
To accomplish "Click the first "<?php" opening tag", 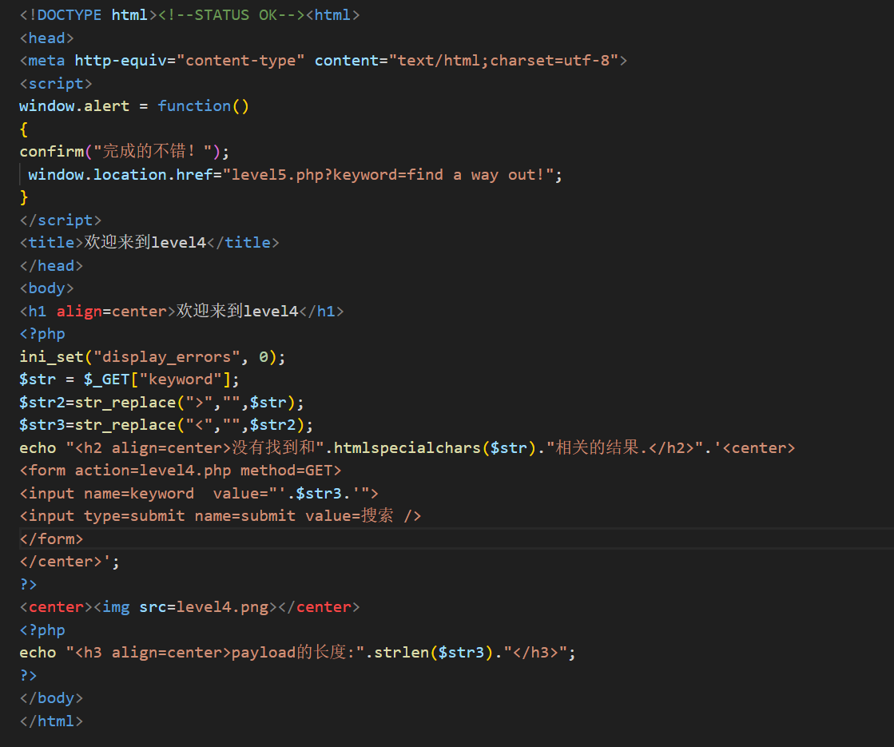I will tap(42, 334).
